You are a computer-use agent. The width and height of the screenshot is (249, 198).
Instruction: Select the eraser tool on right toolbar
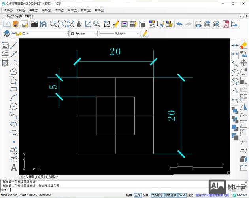(243, 46)
